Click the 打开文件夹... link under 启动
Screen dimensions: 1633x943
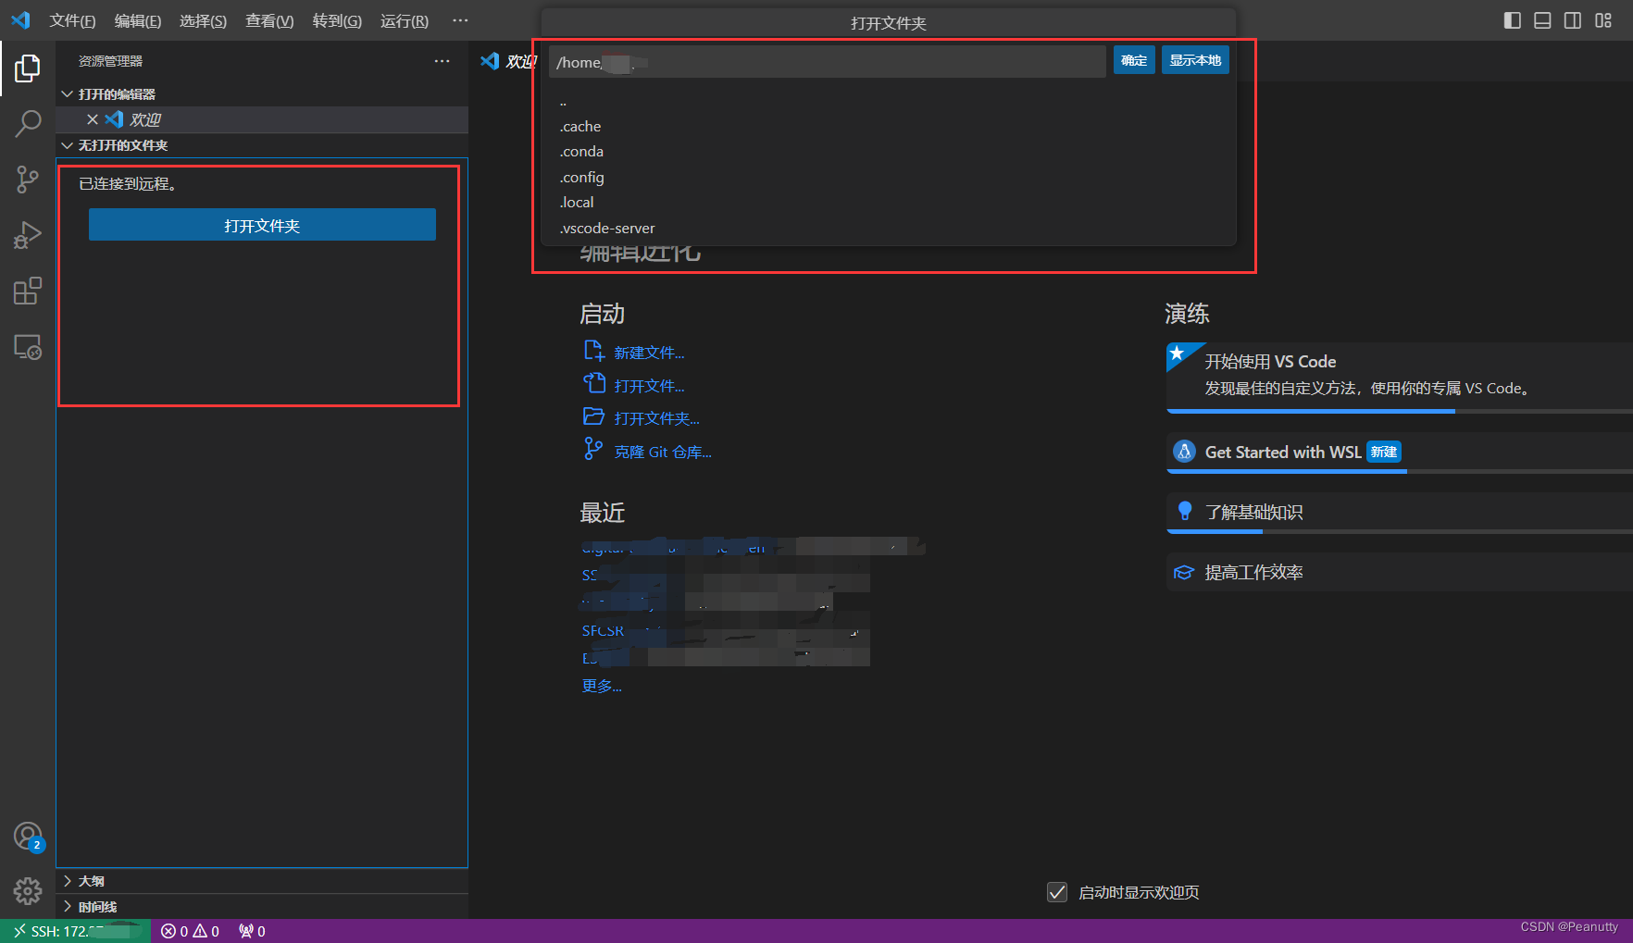657,418
